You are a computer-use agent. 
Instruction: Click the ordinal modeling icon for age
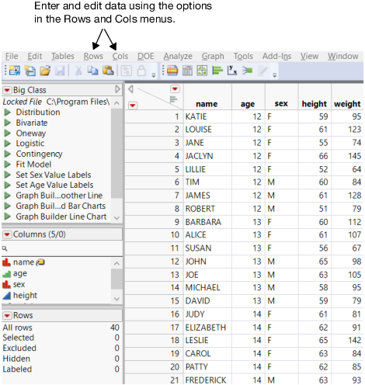[x=6, y=273]
